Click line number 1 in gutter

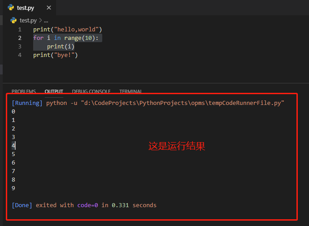click(x=20, y=30)
